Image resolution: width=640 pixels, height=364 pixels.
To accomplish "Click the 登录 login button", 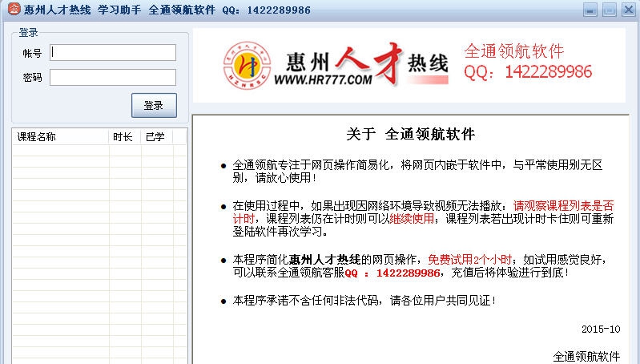I will pyautogui.click(x=154, y=105).
